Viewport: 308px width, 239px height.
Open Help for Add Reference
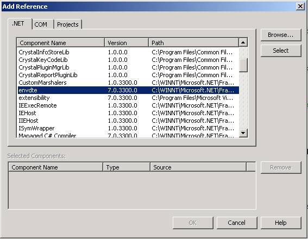[281, 223]
